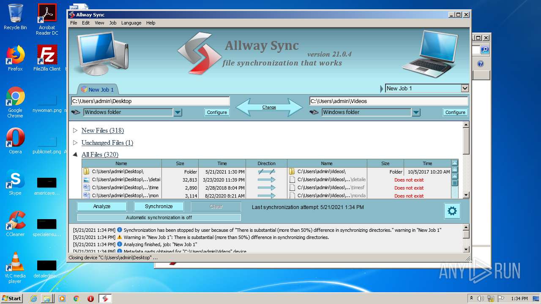This screenshot has height=304, width=541.
Task: Click direction arrow for 32,813 file
Action: pyautogui.click(x=266, y=179)
